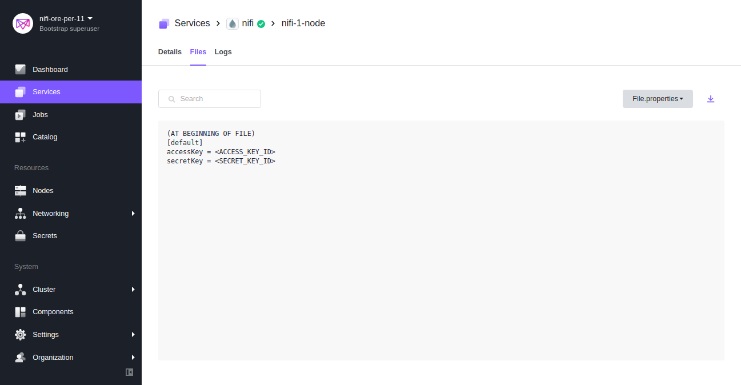The height and width of the screenshot is (385, 741).
Task: Click the Catalog grid-plus icon
Action: pos(21,137)
